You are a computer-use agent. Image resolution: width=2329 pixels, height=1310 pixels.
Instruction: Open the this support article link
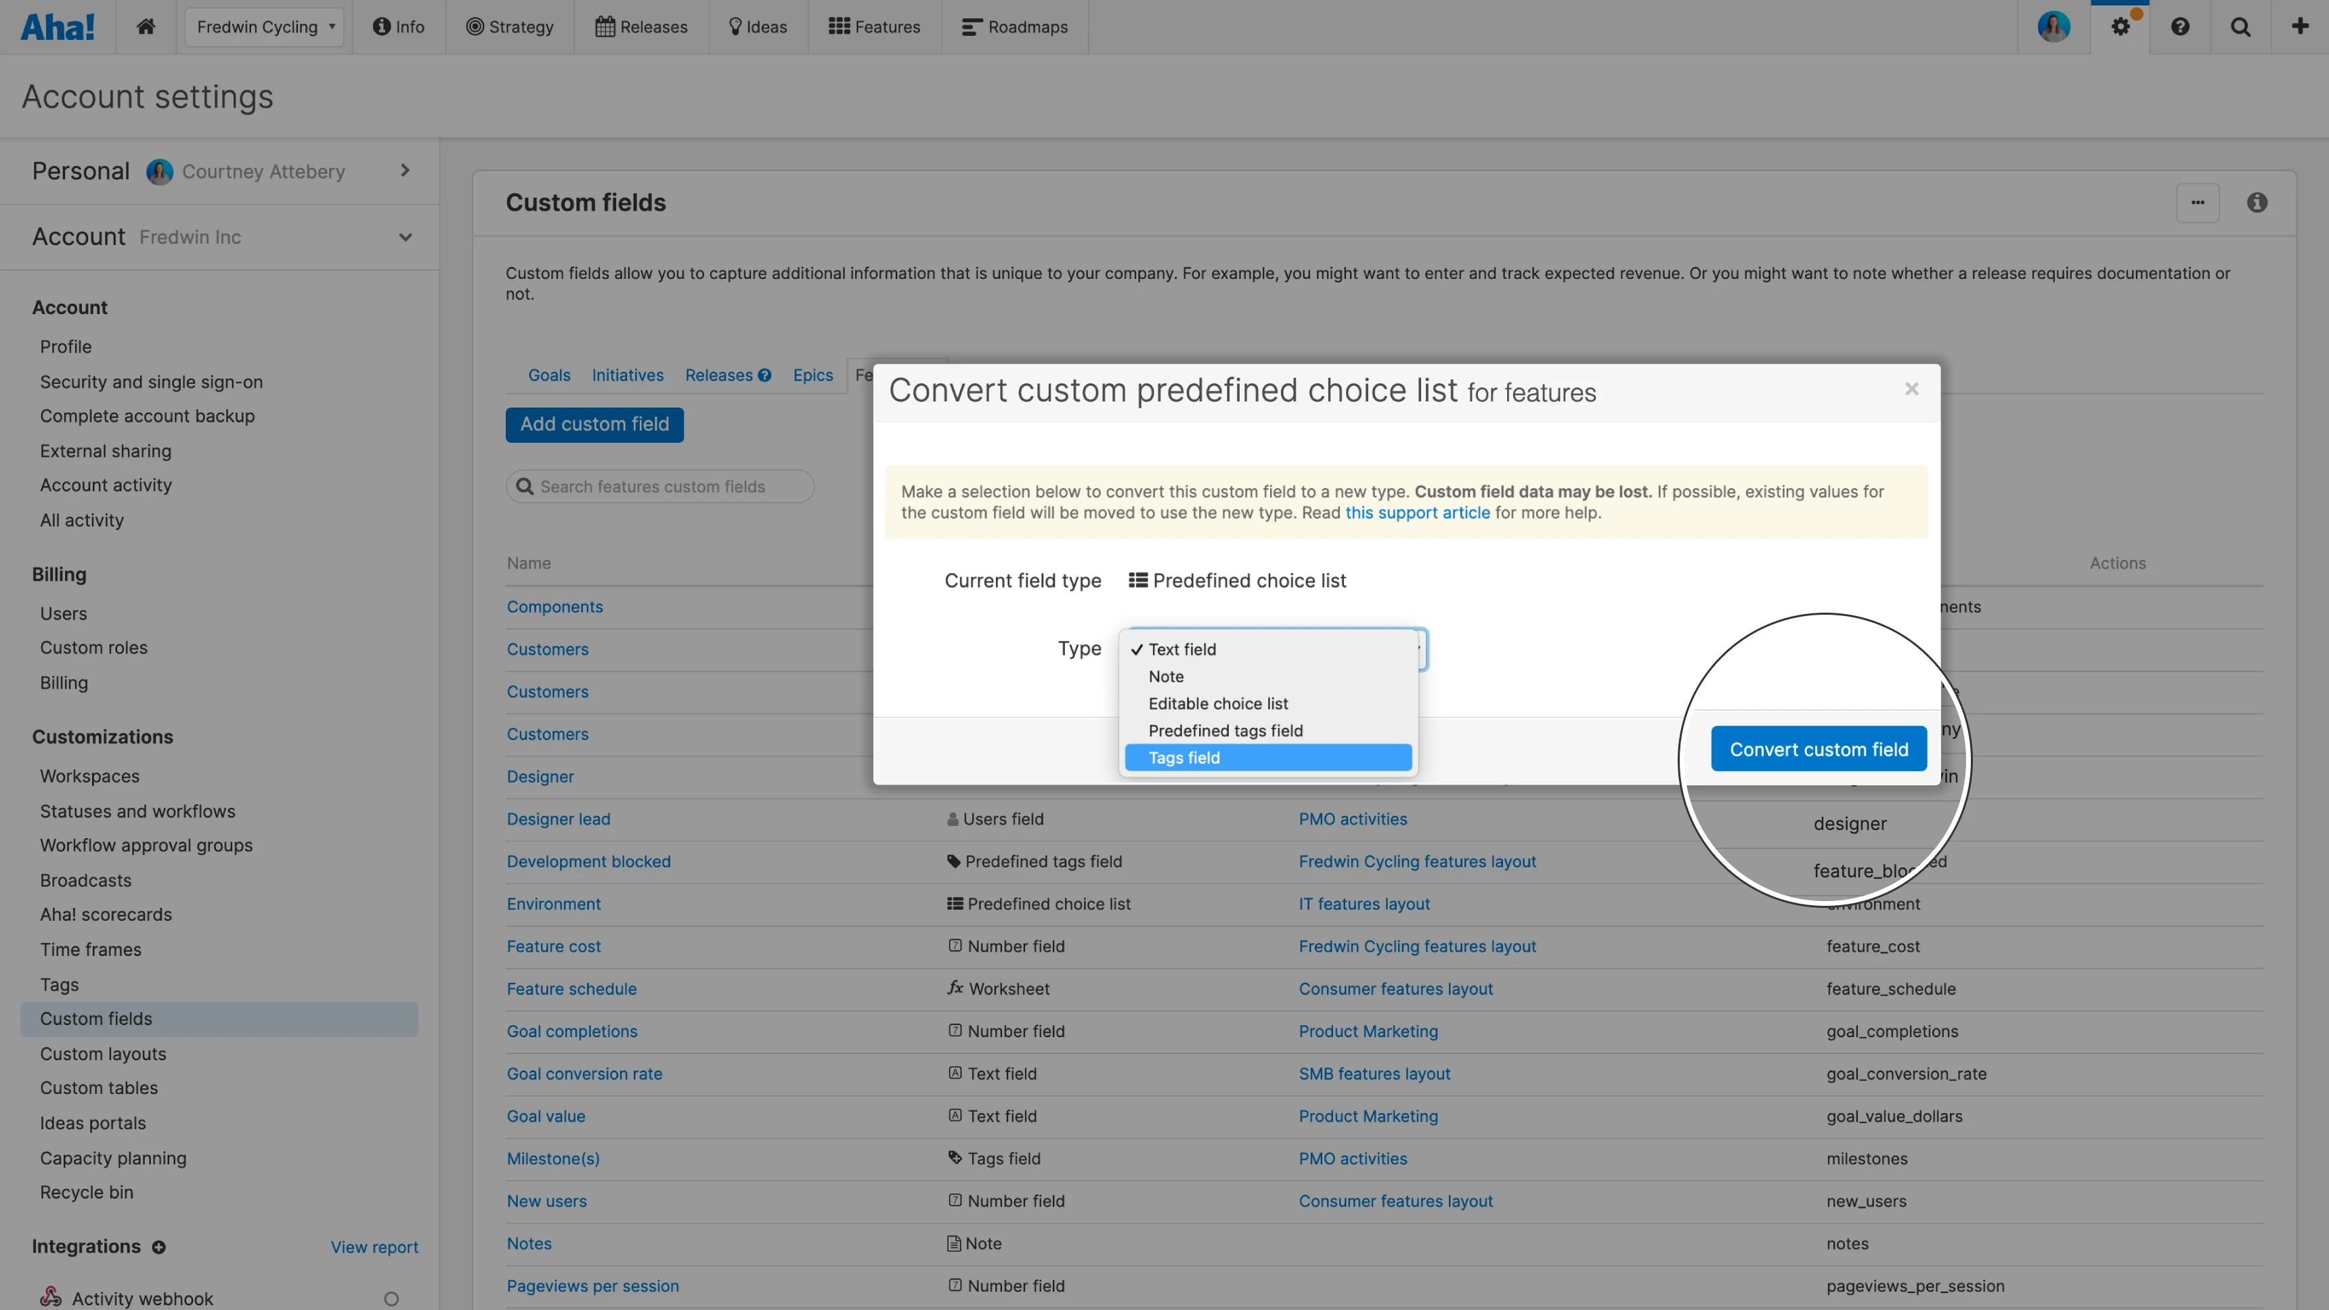(1417, 512)
